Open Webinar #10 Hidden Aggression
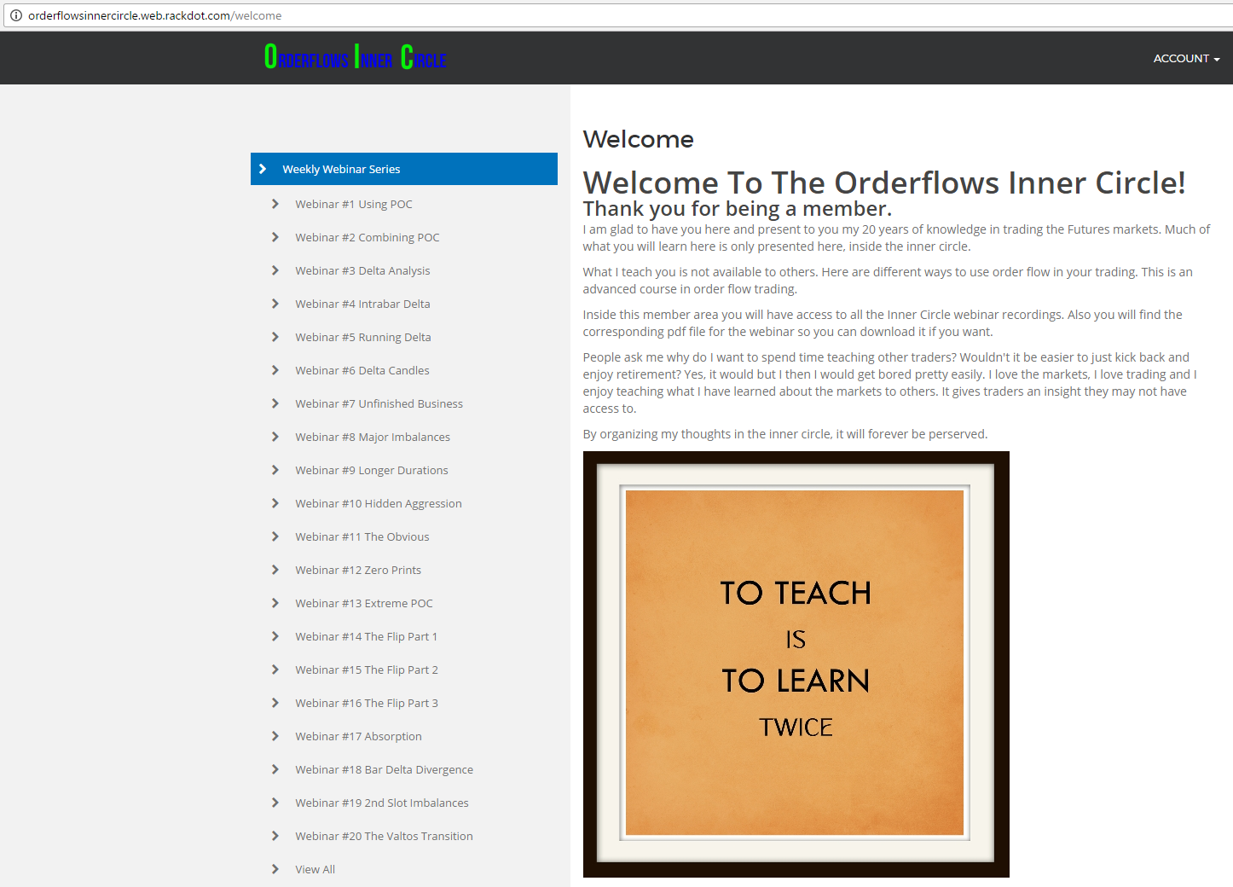This screenshot has width=1233, height=887. pos(378,503)
